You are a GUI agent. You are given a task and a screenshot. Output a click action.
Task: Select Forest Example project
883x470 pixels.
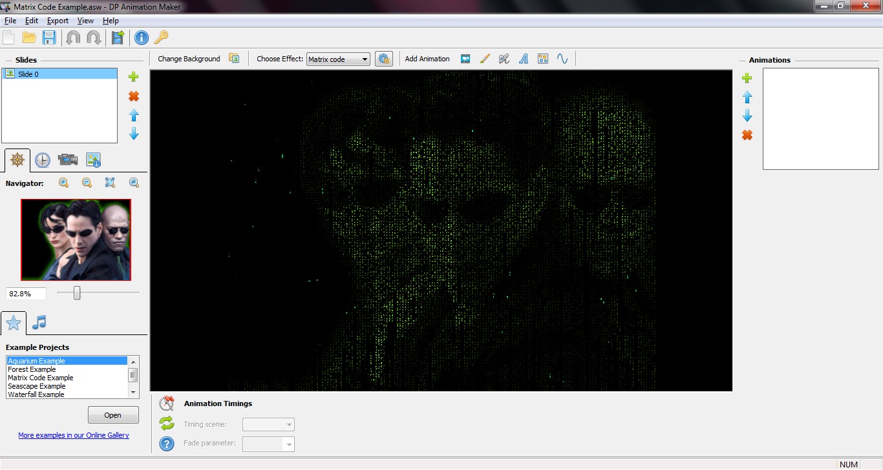(x=67, y=369)
